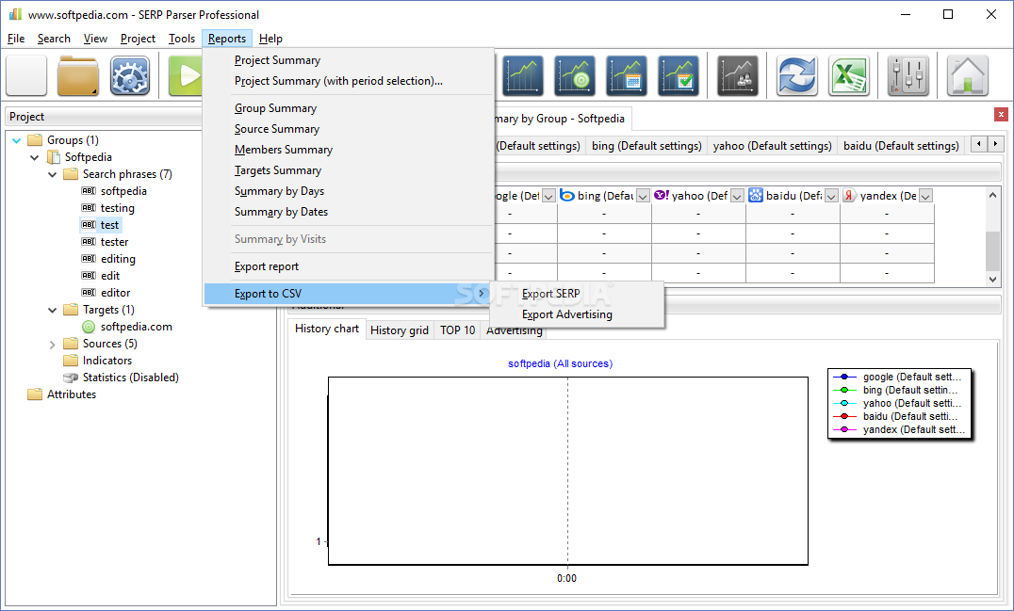Collapse the Softpedia group node
Image resolution: width=1014 pixels, height=611 pixels.
click(35, 157)
